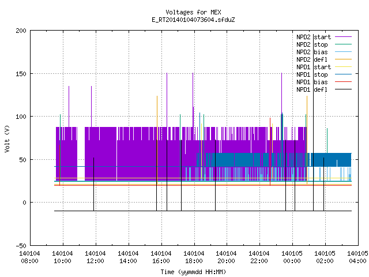Click the x-axis tick 140104 12:00
Screen dimensions: 369x277
click(95, 257)
